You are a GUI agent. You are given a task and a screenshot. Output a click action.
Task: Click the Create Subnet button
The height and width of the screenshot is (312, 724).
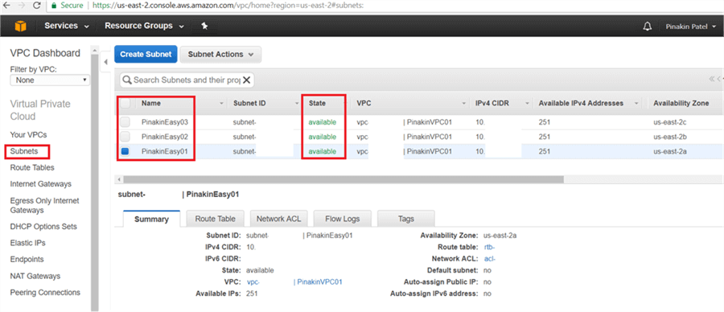(146, 54)
